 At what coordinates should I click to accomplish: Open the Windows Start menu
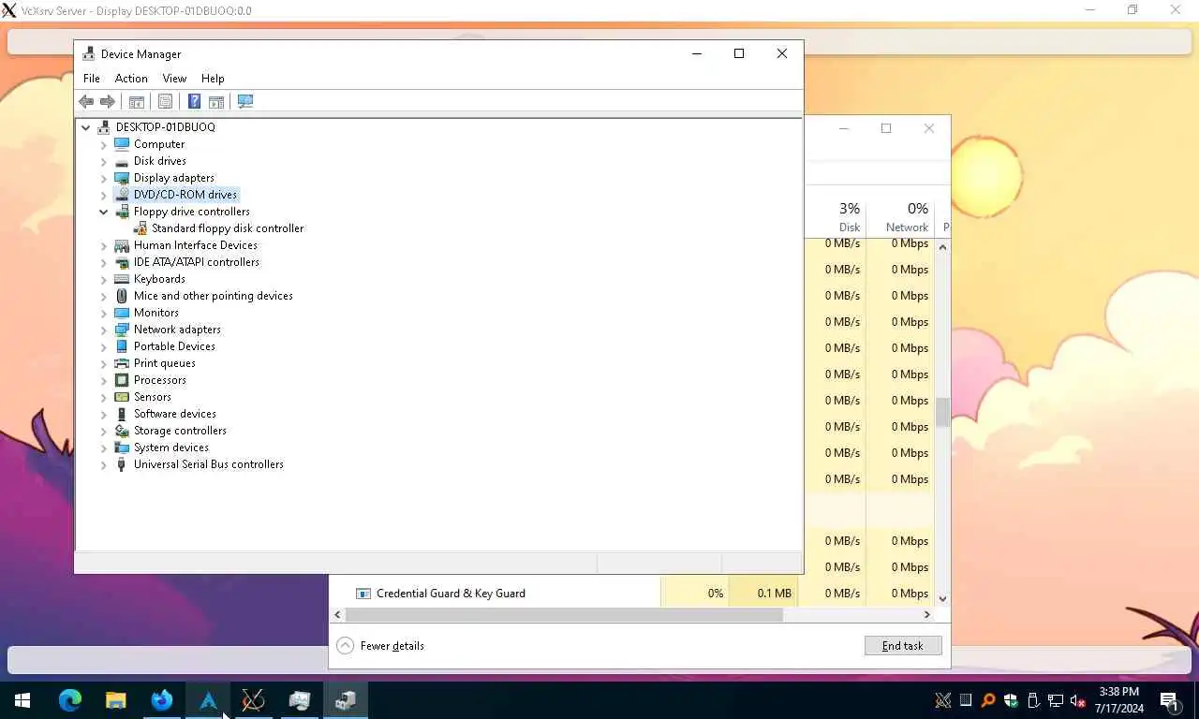click(22, 699)
